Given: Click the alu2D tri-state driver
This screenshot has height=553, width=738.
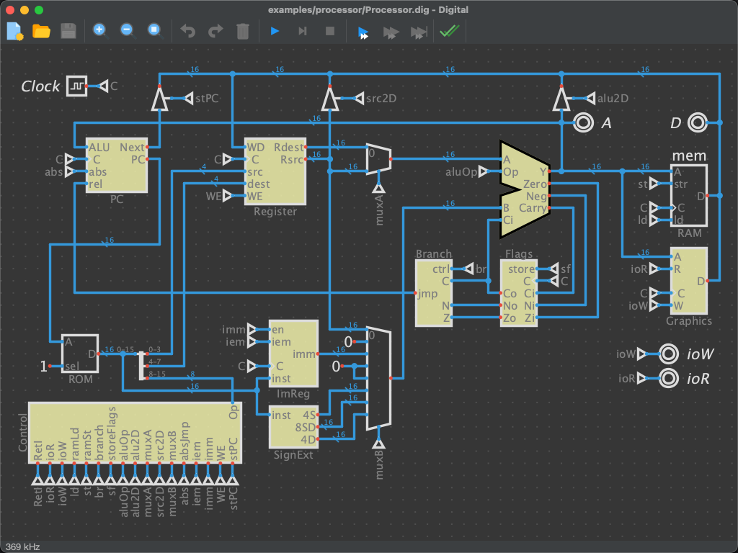Looking at the screenshot, I should (x=561, y=99).
